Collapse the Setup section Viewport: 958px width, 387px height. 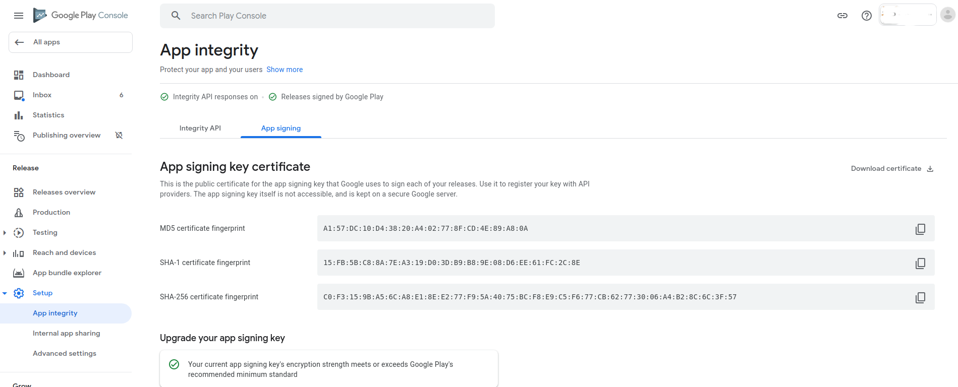coord(5,293)
